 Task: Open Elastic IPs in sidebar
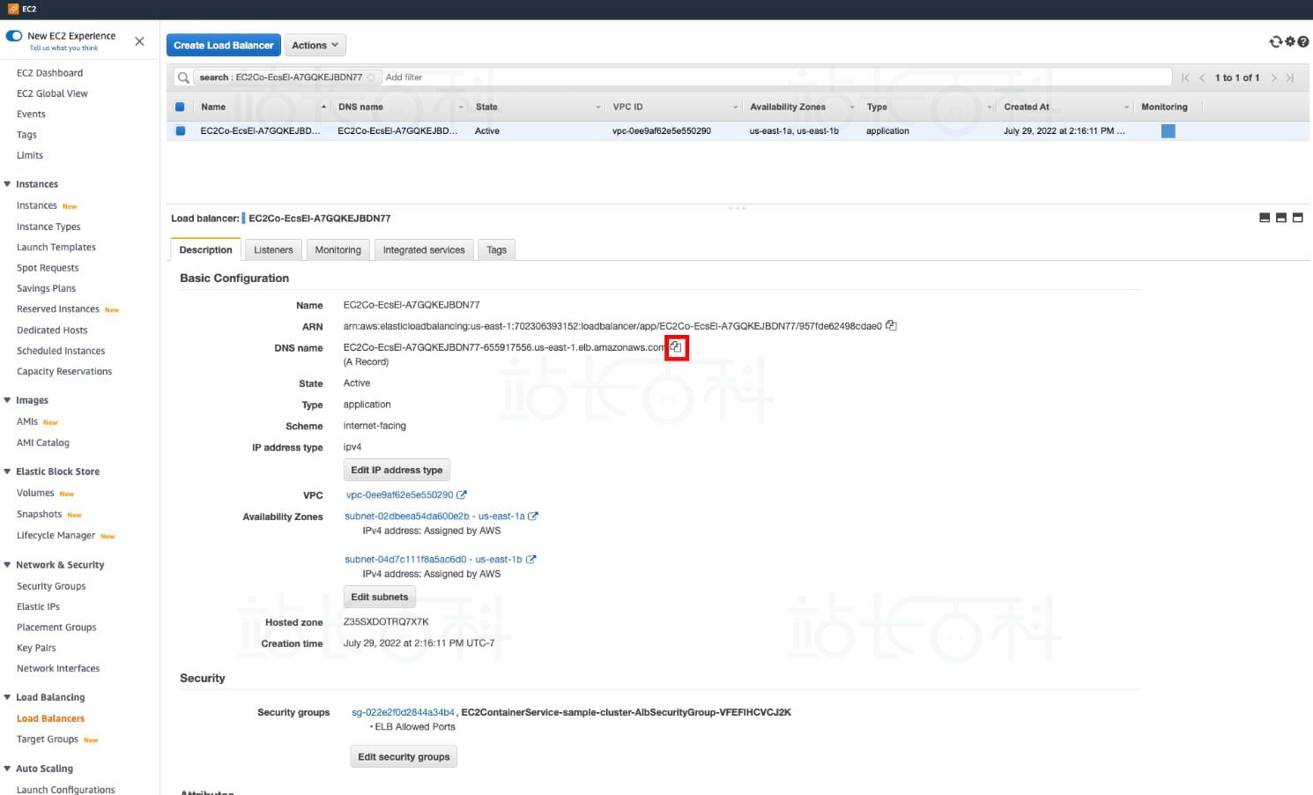(38, 606)
